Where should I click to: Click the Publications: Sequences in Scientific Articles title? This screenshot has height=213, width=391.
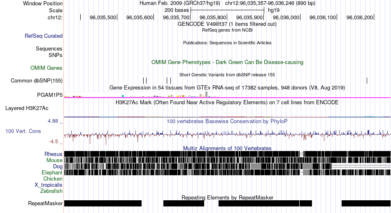pos(227,43)
